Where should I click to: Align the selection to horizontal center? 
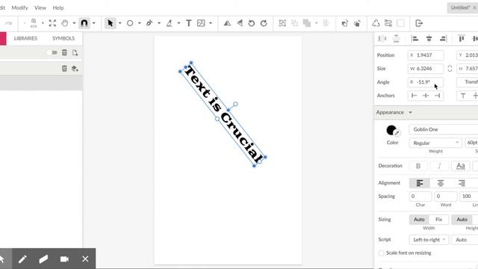coord(429,38)
